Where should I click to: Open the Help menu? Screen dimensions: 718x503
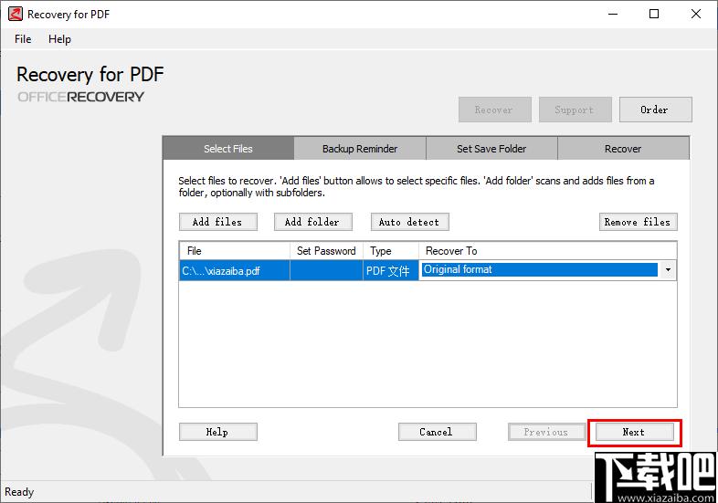pyautogui.click(x=59, y=39)
